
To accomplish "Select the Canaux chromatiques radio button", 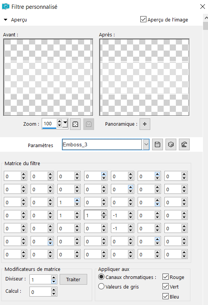I will tap(101, 277).
